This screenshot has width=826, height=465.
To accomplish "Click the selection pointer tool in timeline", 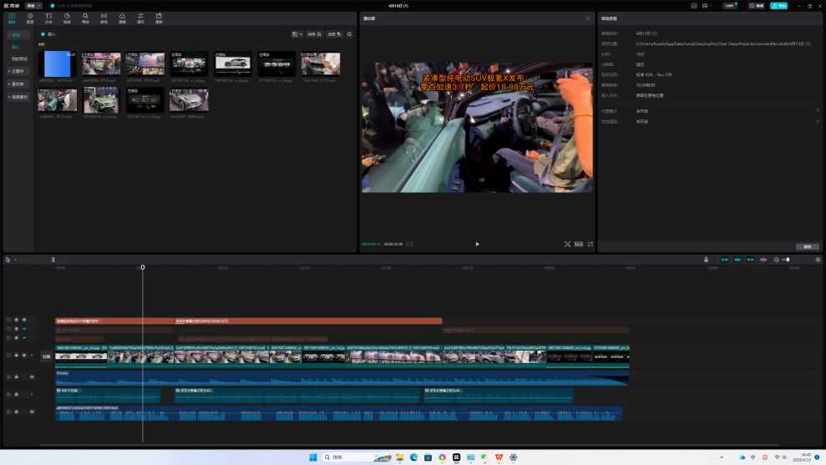I will click(x=8, y=260).
